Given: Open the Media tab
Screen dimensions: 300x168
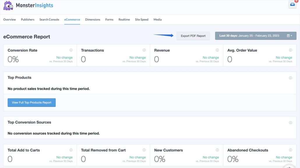Looking at the screenshot, I should (158, 20).
